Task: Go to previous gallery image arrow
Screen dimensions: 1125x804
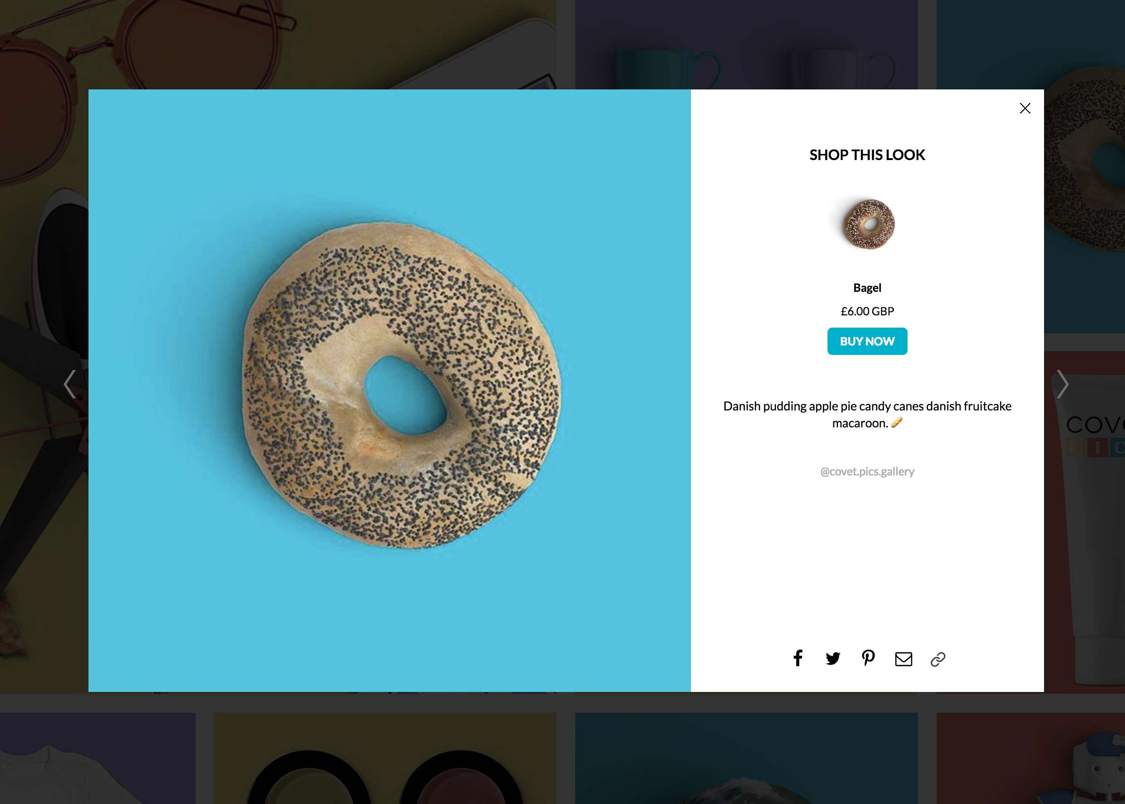Action: click(70, 384)
